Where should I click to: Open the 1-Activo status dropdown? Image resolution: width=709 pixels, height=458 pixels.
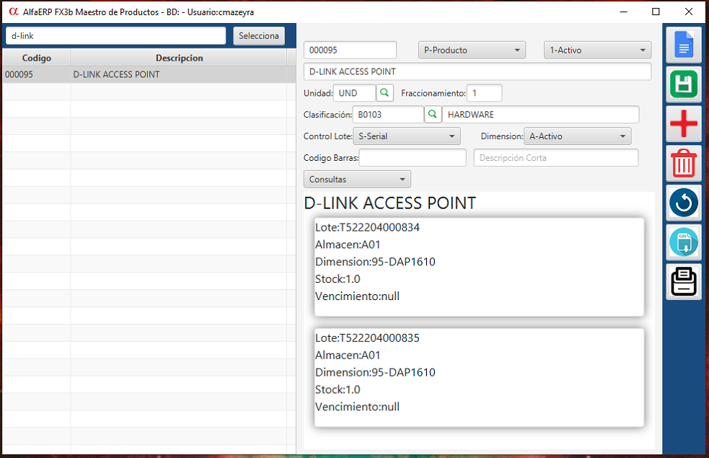pyautogui.click(x=597, y=50)
